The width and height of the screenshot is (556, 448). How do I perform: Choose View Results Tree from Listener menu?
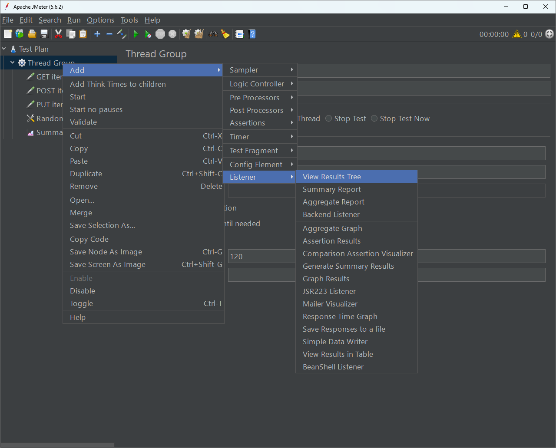pos(332,177)
